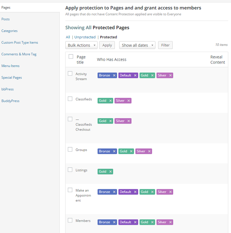
Task: Remove Default tag from Activity Stream row
Action: [x=135, y=75]
